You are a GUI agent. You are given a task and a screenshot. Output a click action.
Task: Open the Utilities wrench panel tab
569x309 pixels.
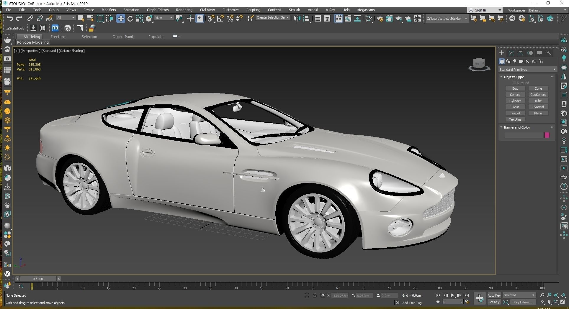[x=549, y=53]
